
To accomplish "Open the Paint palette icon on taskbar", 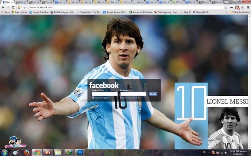I will pyautogui.click(x=15, y=153).
